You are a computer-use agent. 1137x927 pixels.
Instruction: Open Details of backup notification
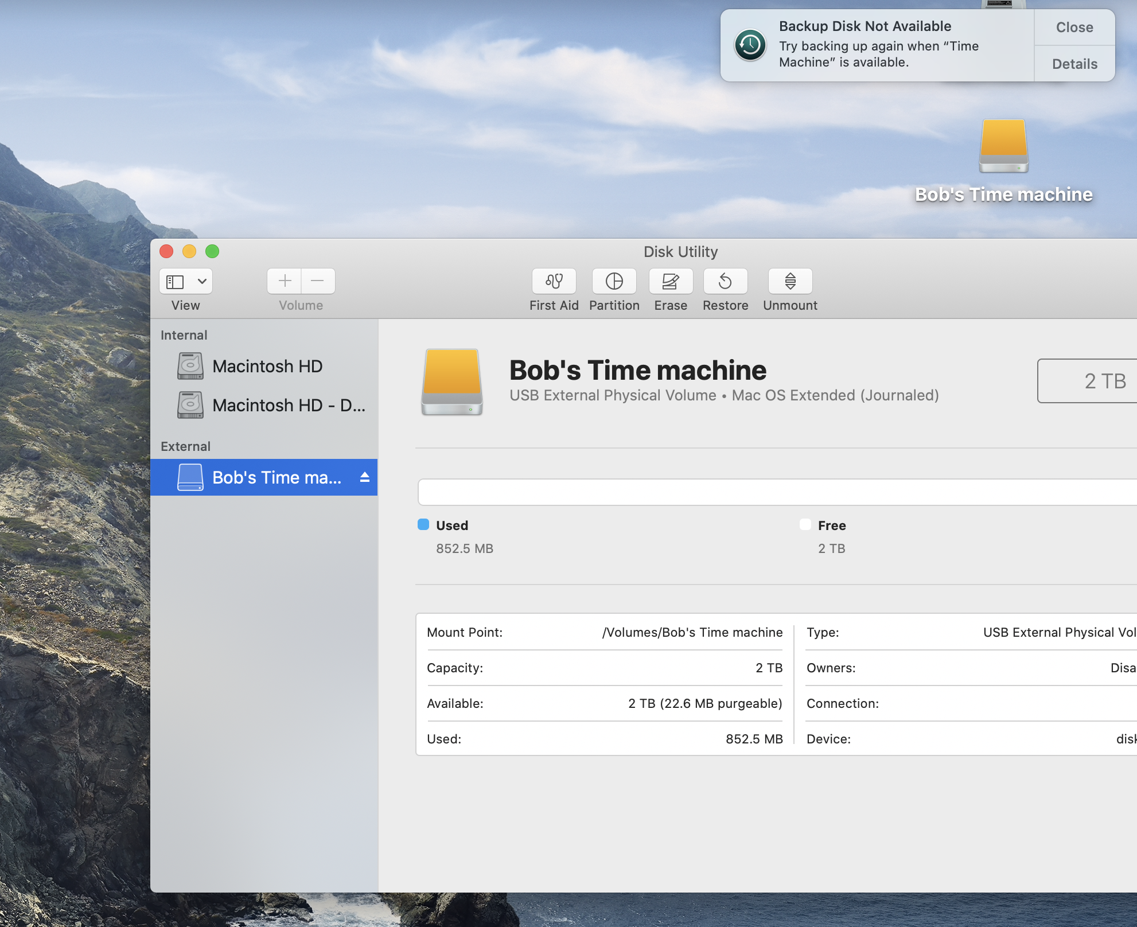1074,64
